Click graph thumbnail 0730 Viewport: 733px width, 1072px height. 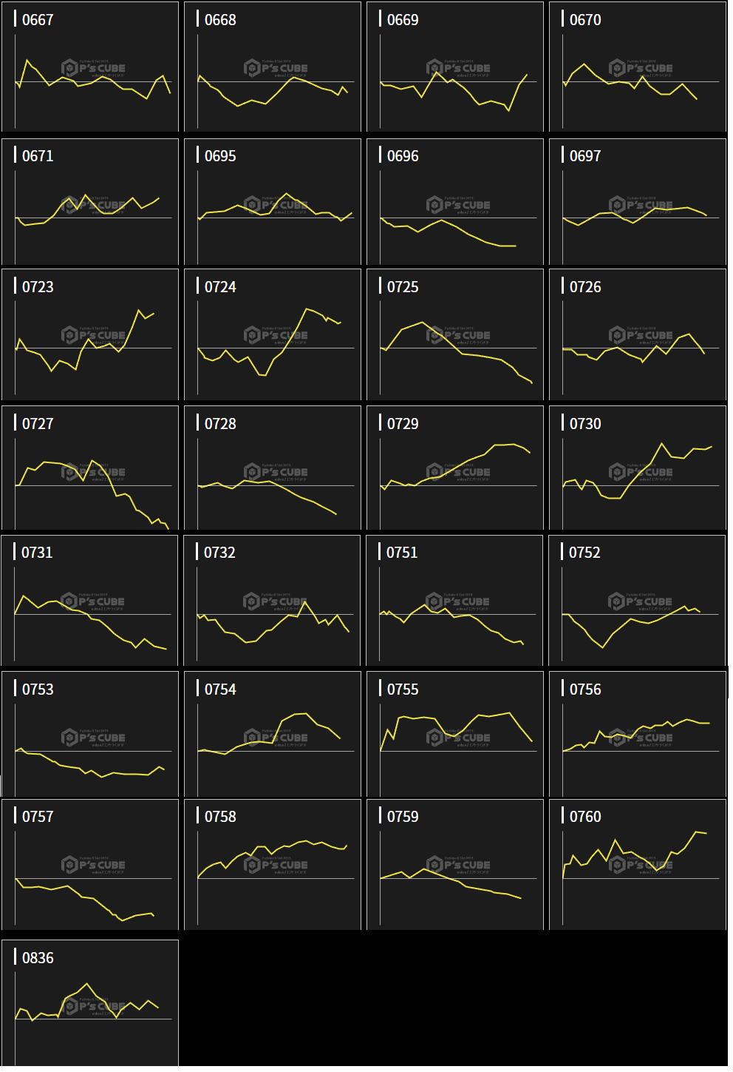pyautogui.click(x=638, y=468)
